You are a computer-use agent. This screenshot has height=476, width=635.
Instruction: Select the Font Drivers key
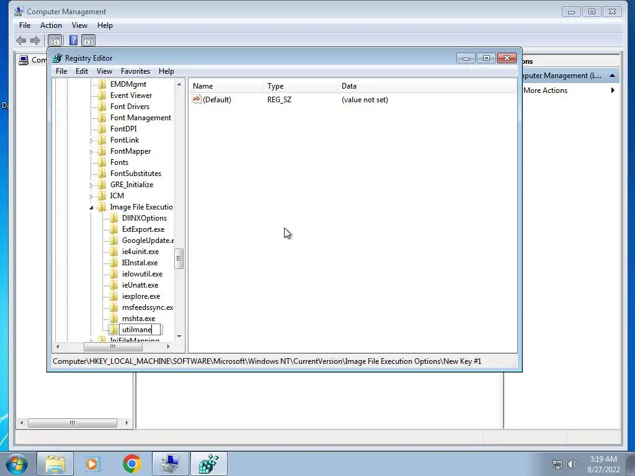pos(130,107)
